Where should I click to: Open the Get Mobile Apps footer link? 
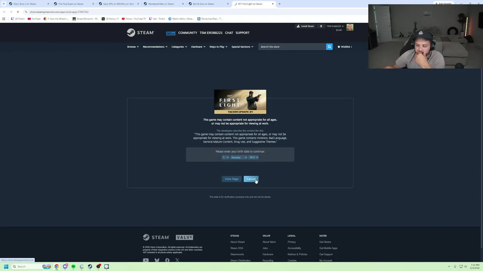tap(328, 248)
